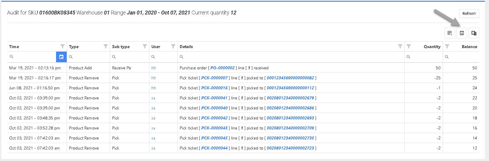Expand the Balance search operation menu
This screenshot has width=489, height=161.
(x=447, y=57)
